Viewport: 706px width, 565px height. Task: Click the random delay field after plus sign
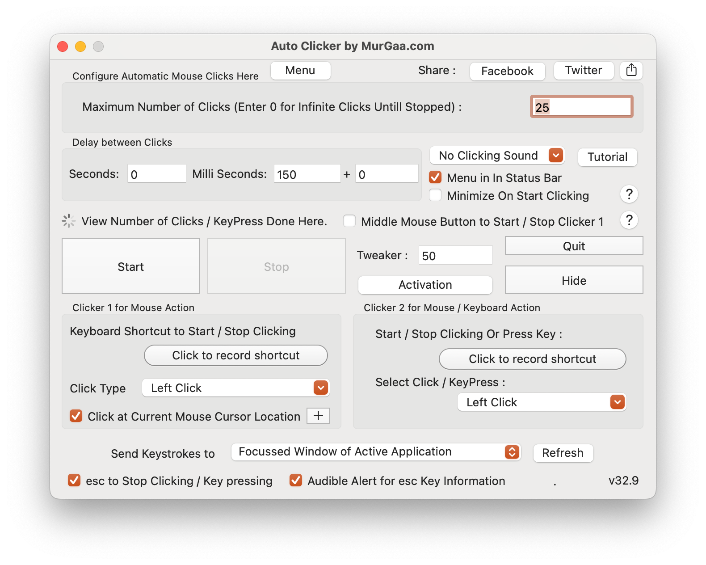pos(387,174)
